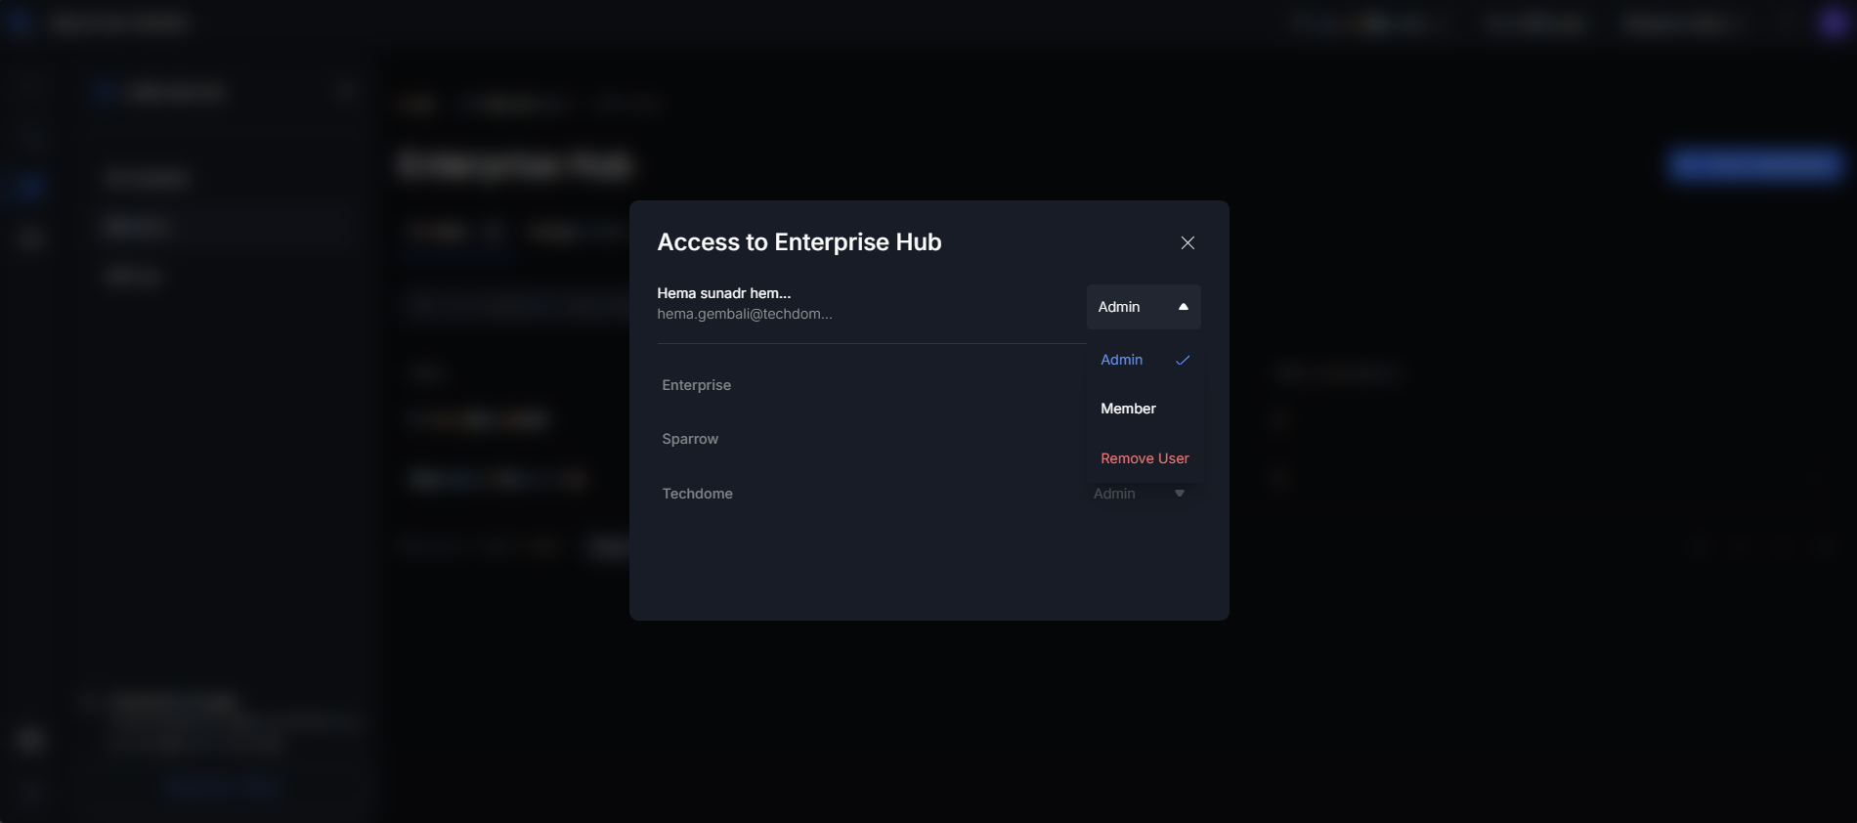Click the highlighted blue icon in left sidebar
The height and width of the screenshot is (823, 1857).
click(29, 186)
